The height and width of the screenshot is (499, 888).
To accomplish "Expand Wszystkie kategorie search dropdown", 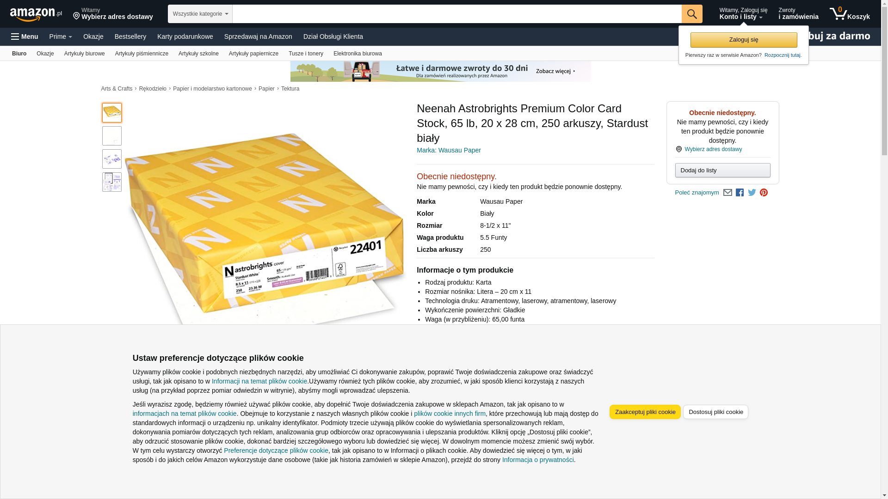I will point(200,14).
